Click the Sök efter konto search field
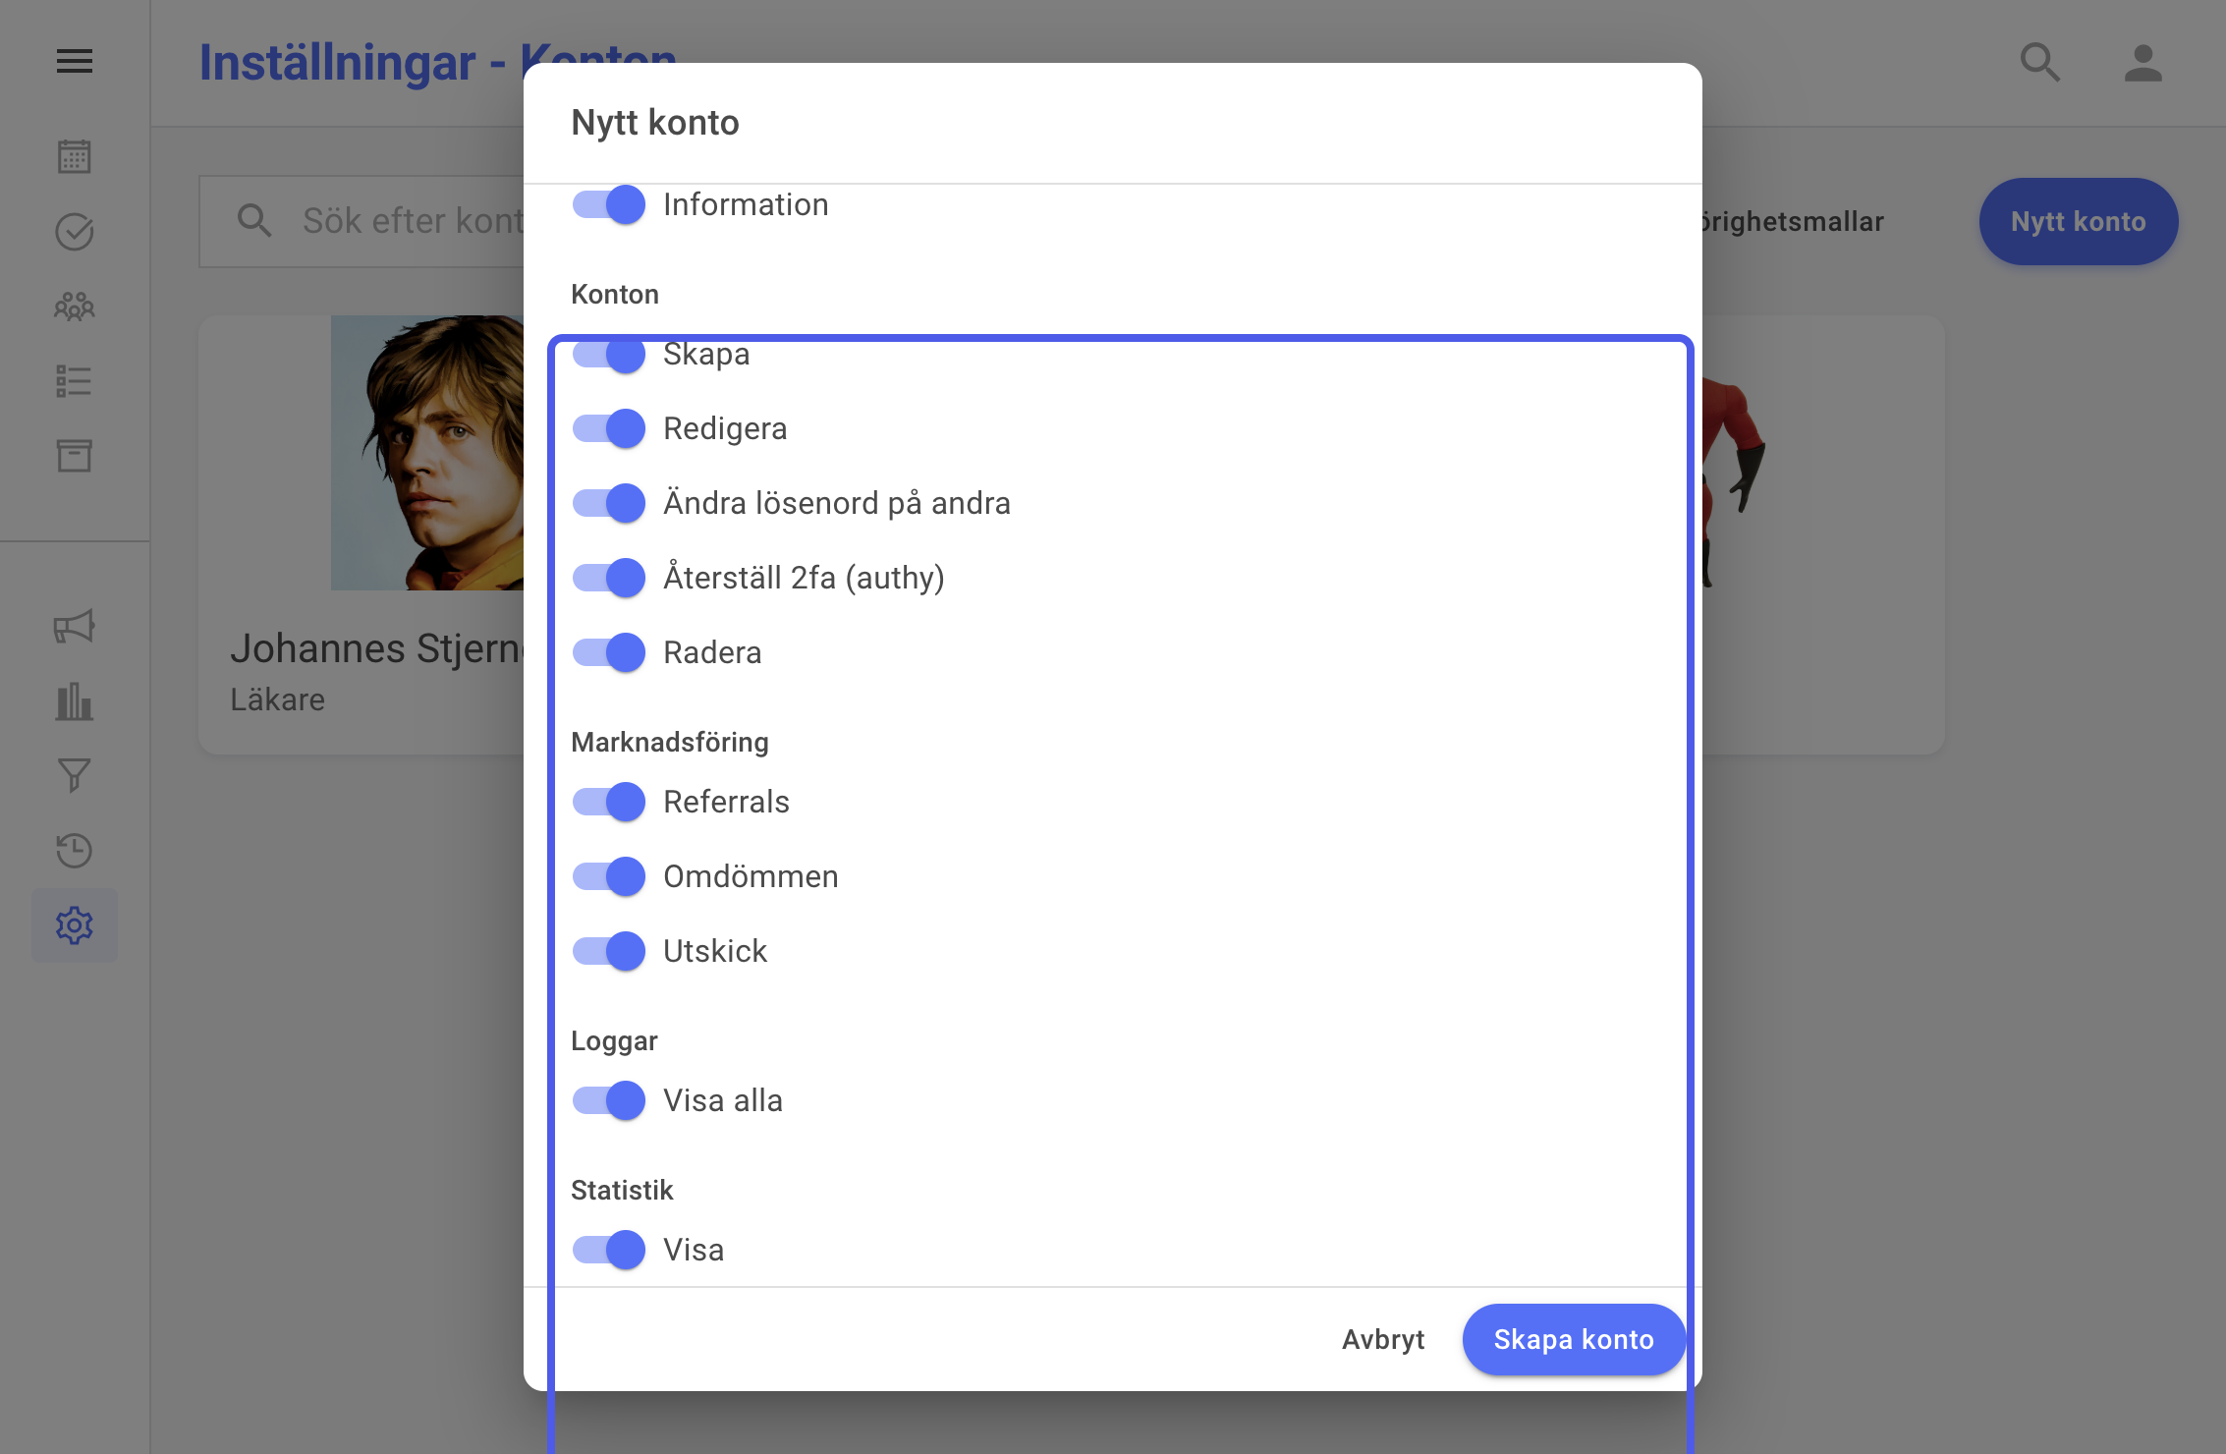This screenshot has height=1454, width=2226. (363, 221)
